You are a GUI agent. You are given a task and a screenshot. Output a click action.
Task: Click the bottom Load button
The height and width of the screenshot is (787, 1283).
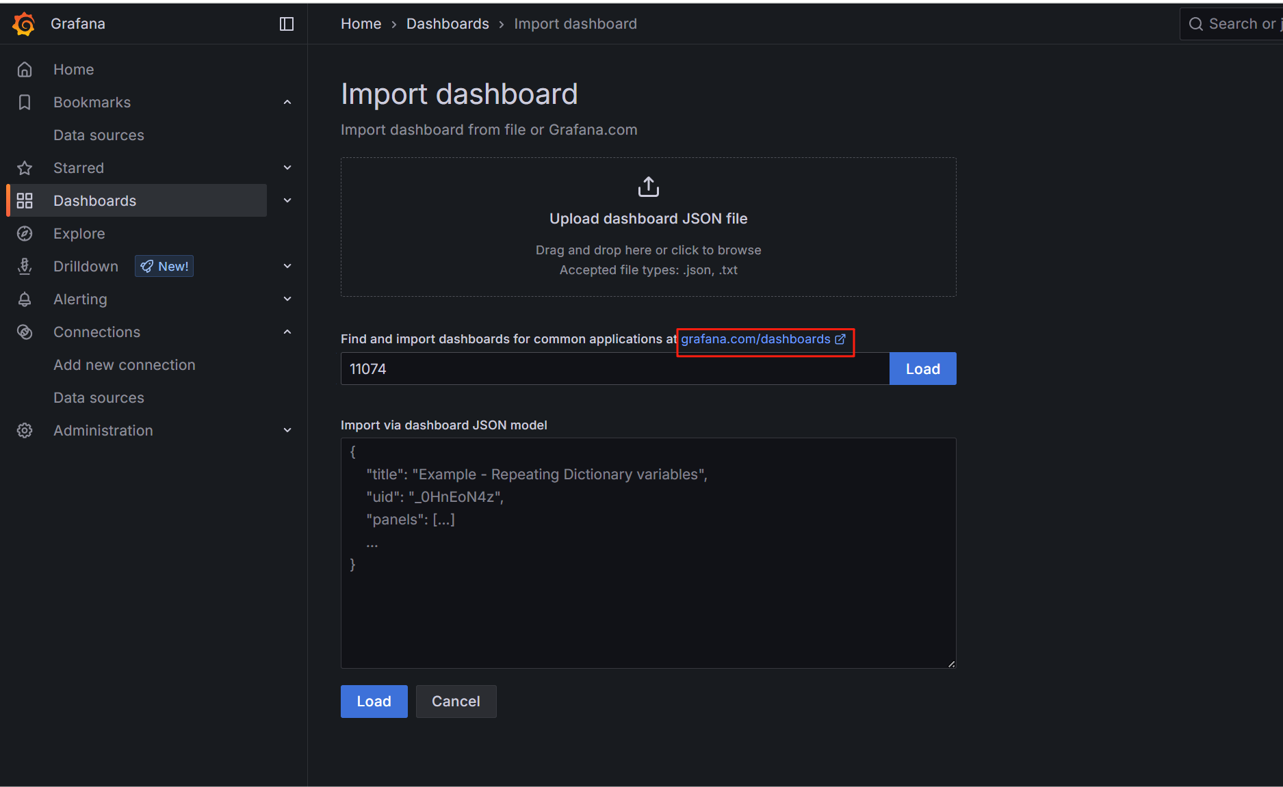(x=374, y=702)
